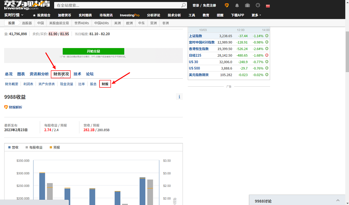Open the 工具 menu item

tap(192, 15)
